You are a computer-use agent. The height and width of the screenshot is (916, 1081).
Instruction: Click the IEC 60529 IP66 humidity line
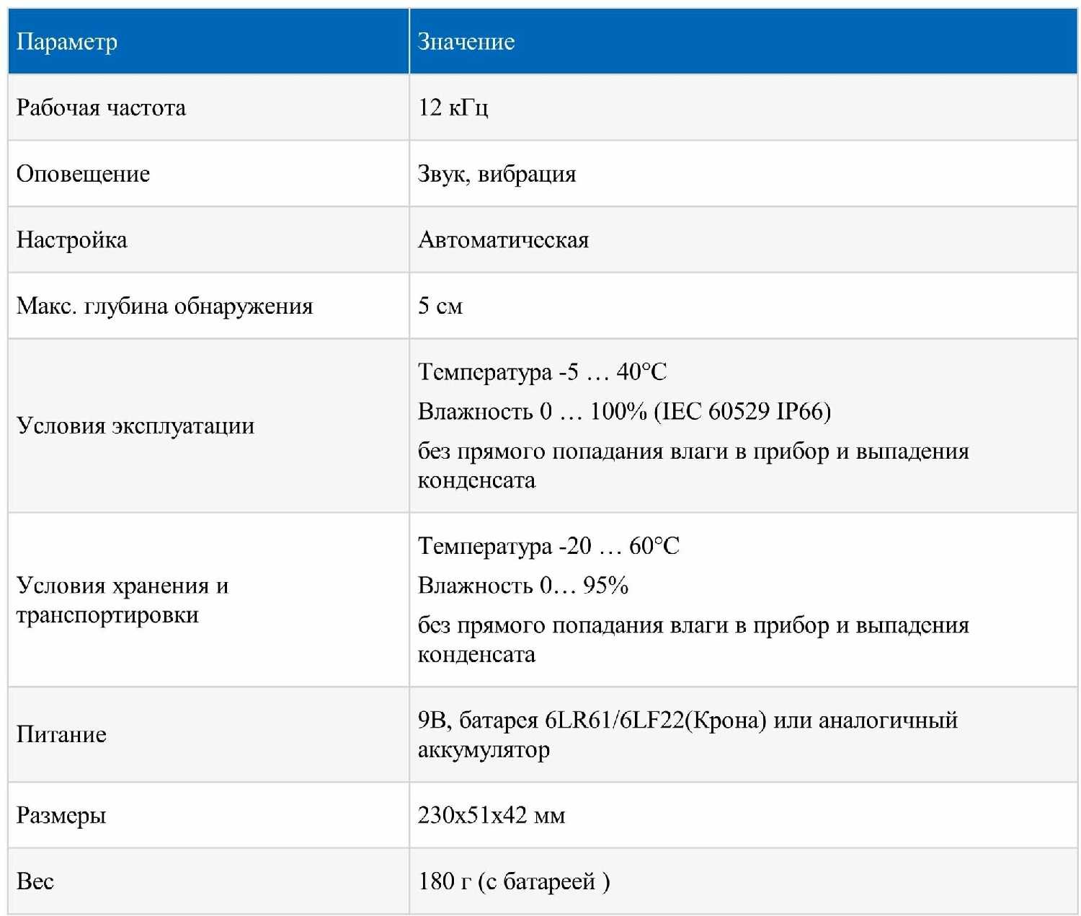coord(624,411)
